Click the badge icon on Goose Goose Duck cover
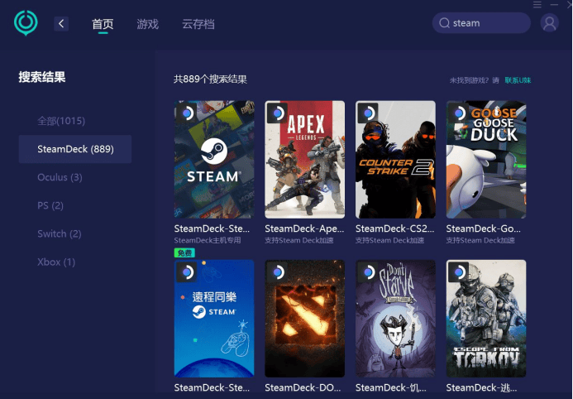The image size is (573, 399). (458, 113)
